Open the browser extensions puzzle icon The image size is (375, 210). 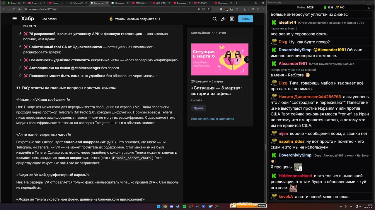(x=237, y=9)
